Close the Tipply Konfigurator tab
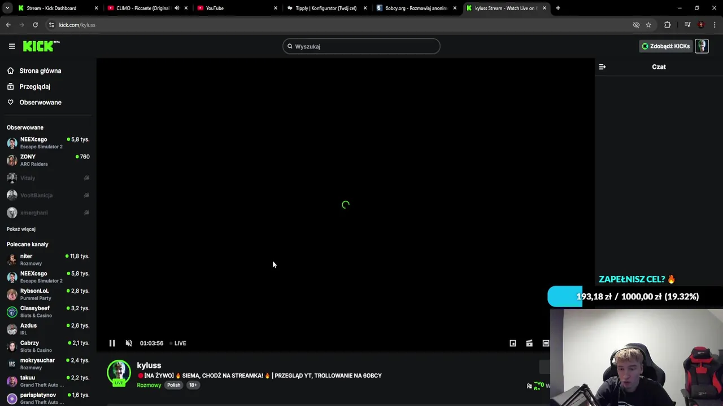The width and height of the screenshot is (723, 406). pyautogui.click(x=365, y=8)
